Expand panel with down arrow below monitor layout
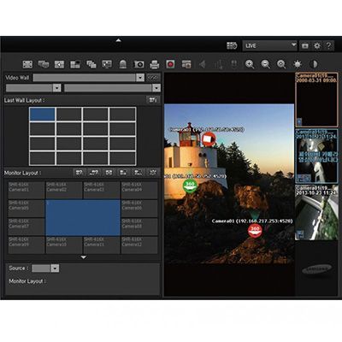This screenshot has width=342, height=342. (83, 257)
